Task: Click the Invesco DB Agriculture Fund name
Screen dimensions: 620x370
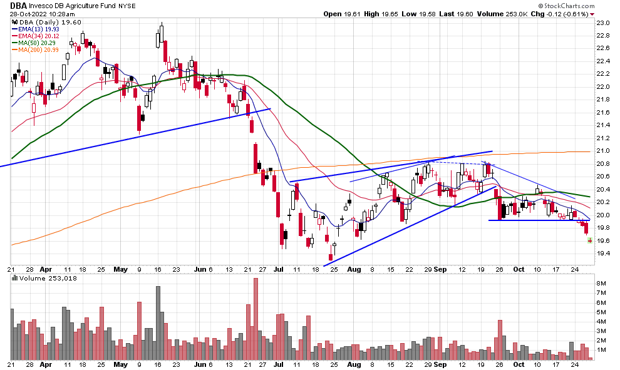Action: tap(73, 6)
